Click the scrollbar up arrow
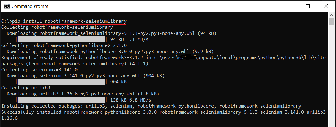The height and width of the screenshot is (127, 336). coord(331,15)
